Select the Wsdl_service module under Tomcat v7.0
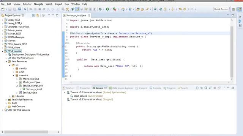This screenshot has height=136, width=243. (80, 96)
